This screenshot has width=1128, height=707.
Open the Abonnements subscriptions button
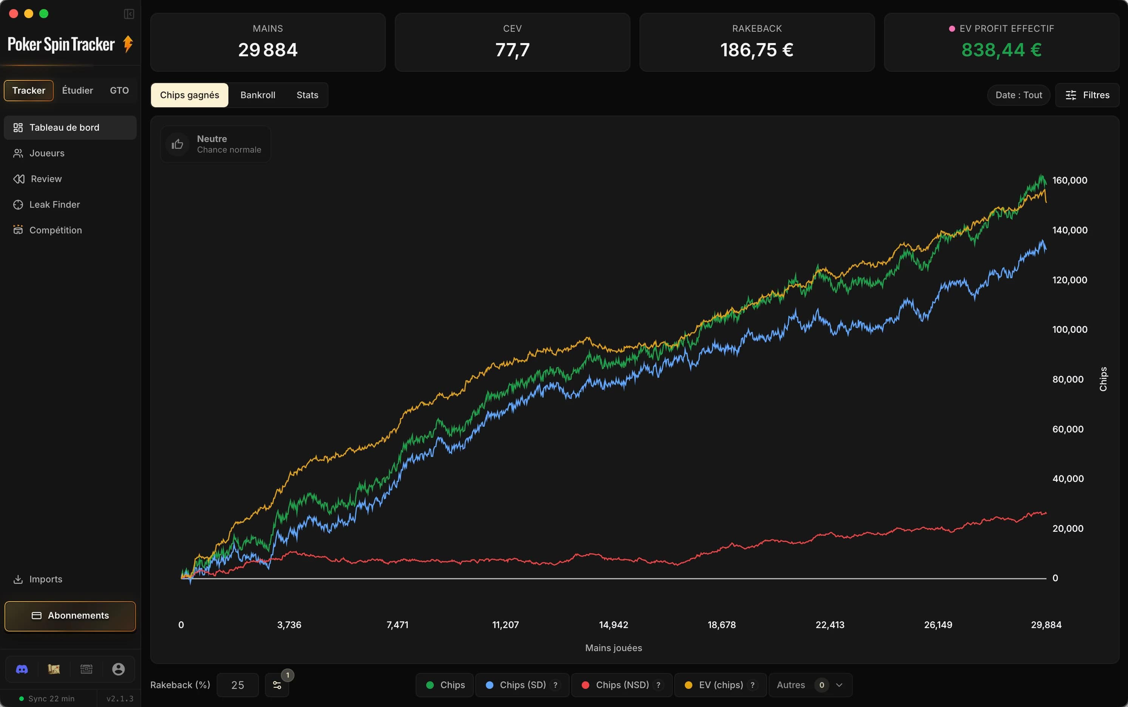tap(70, 616)
